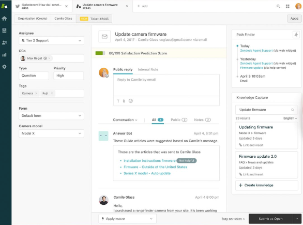This screenshot has height=225, width=303.
Task: Click the Knowledge Capture search field
Action: point(266,110)
